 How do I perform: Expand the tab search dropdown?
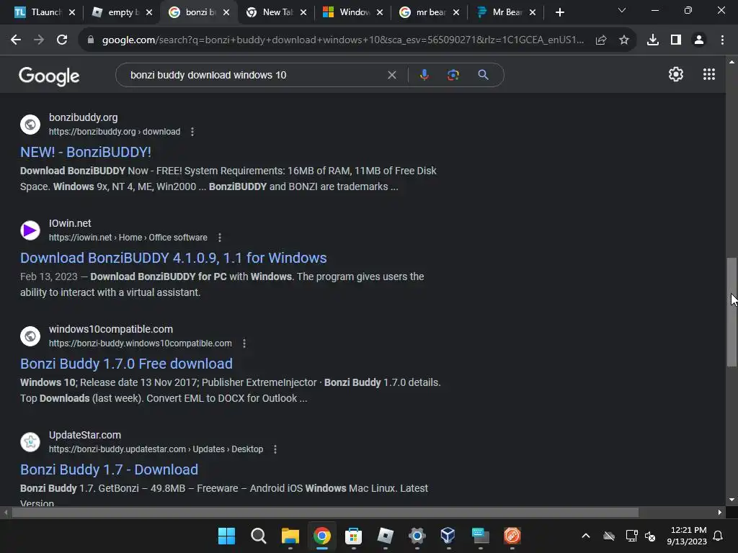point(622,10)
